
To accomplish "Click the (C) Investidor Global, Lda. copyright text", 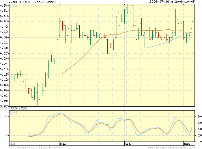I will (x=36, y=147).
